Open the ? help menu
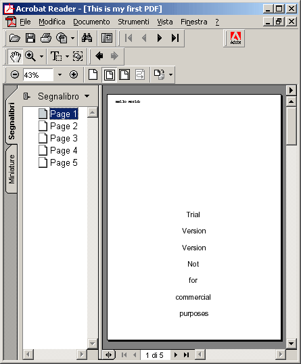301x364 pixels. 217,22
